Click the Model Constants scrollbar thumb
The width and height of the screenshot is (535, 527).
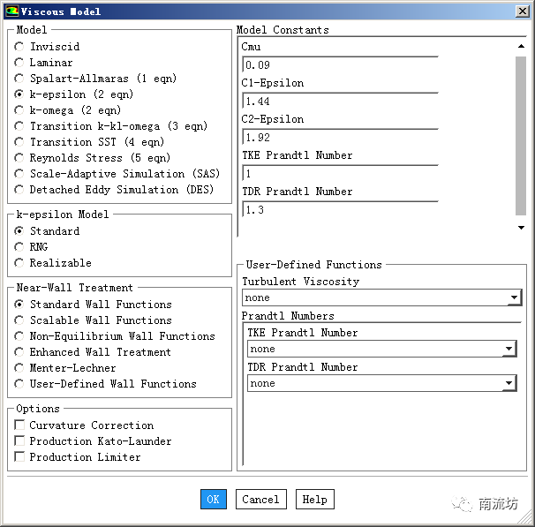521,136
